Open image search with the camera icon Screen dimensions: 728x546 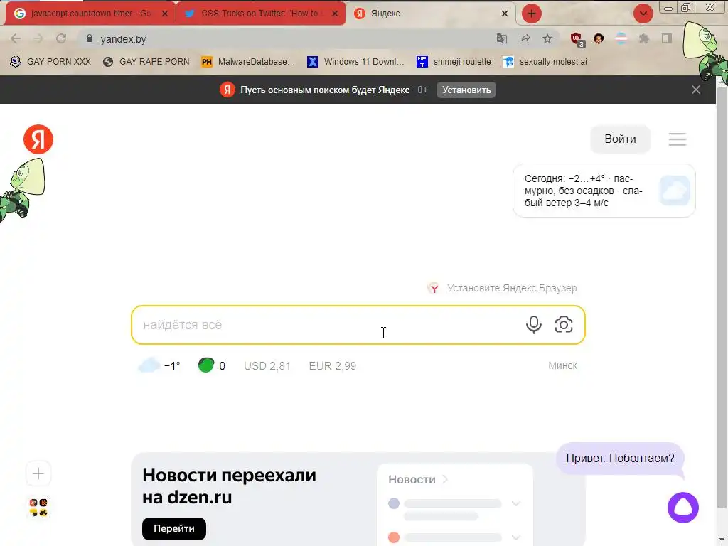[x=564, y=324]
